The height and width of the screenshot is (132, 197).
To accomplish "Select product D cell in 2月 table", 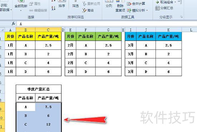I will 86,72.
